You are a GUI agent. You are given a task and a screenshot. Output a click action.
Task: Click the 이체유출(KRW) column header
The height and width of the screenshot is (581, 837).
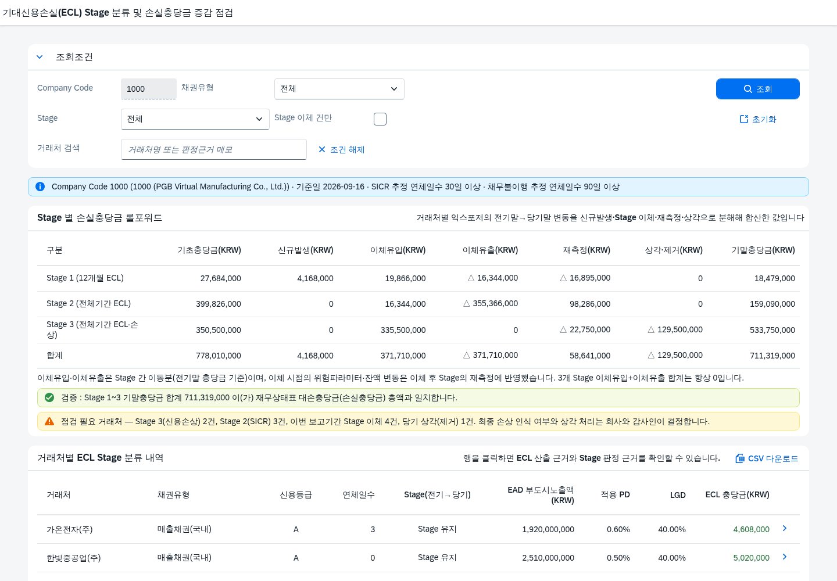click(x=491, y=250)
